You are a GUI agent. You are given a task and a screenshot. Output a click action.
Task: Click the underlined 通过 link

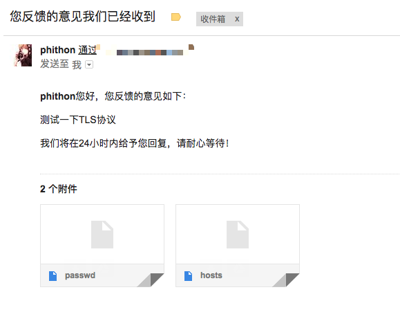pos(87,50)
